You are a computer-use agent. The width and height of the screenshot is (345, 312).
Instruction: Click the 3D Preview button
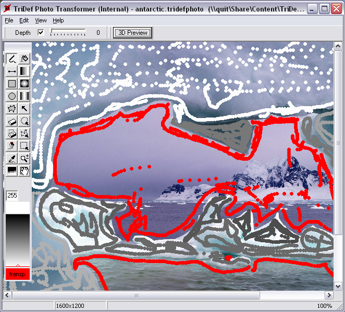point(133,33)
